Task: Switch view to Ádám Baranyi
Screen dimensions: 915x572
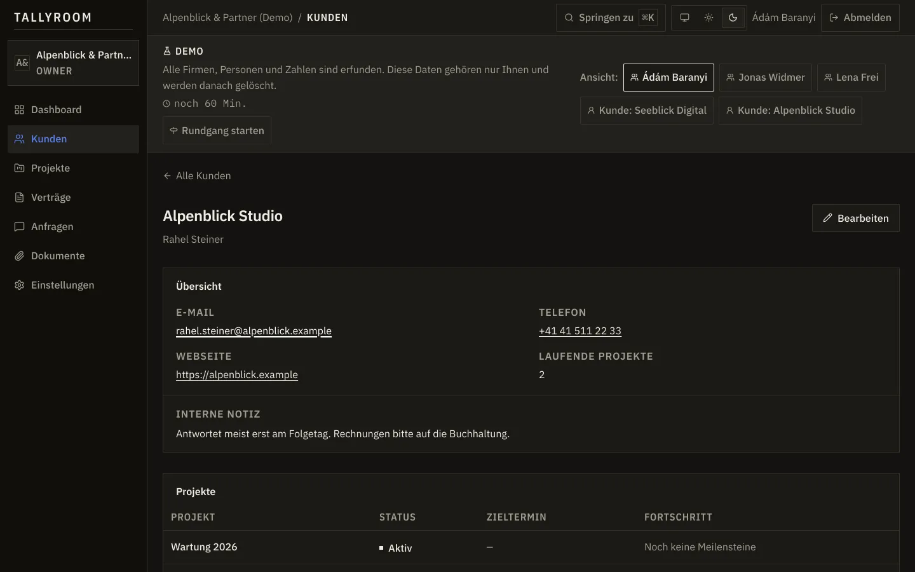Action: [668, 78]
